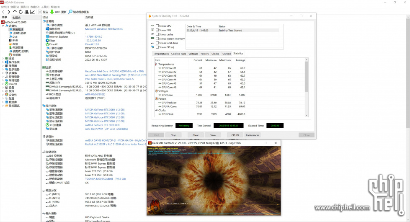
Task: Click Save button in stability test
Action: pos(213,135)
